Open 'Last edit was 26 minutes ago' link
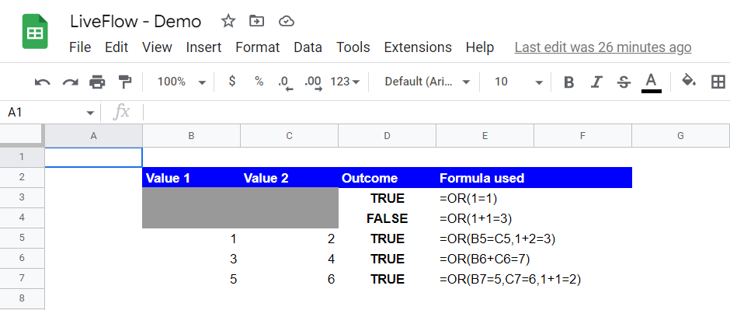The width and height of the screenshot is (730, 310). point(603,47)
